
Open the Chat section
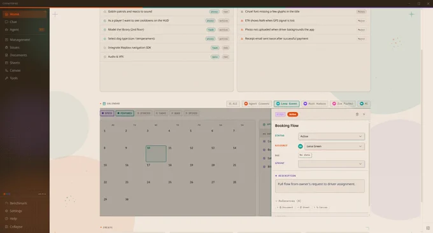tap(24, 22)
